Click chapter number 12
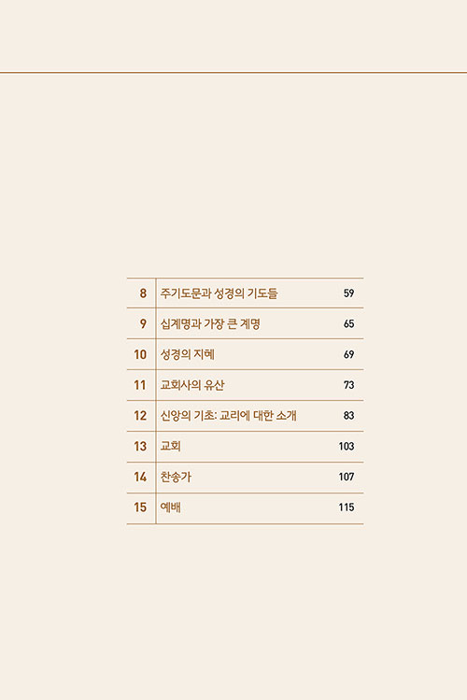467x700 pixels. click(140, 416)
